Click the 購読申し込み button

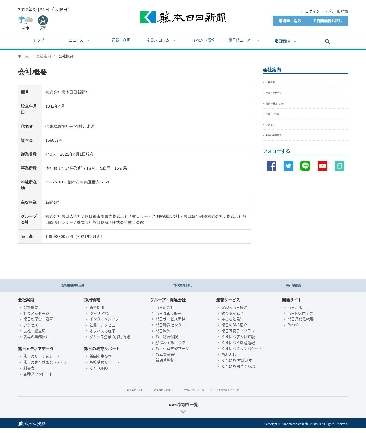(x=290, y=21)
